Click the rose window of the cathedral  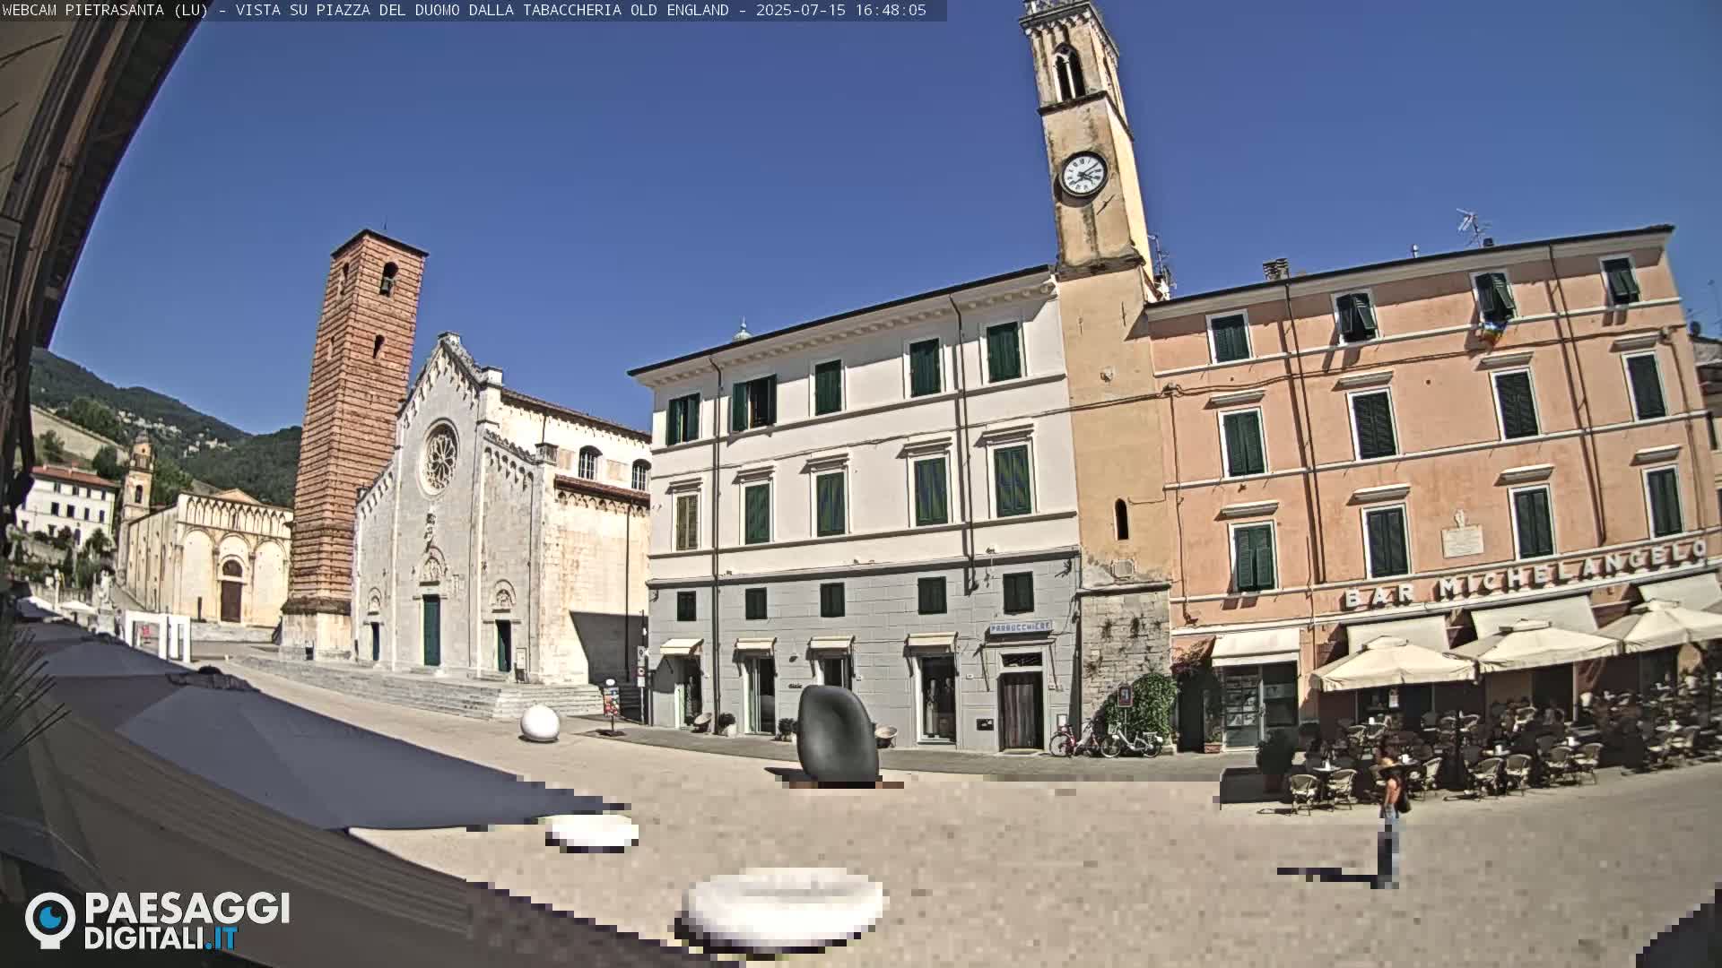click(x=439, y=458)
